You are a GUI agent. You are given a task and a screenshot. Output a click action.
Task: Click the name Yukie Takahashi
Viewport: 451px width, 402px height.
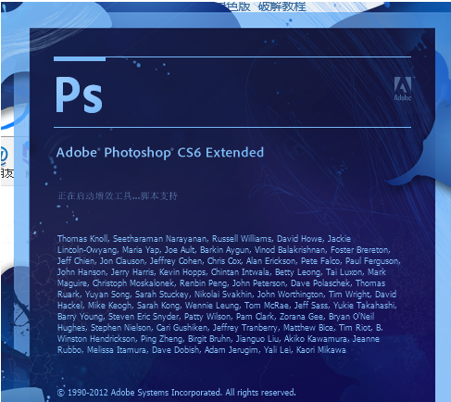364,306
